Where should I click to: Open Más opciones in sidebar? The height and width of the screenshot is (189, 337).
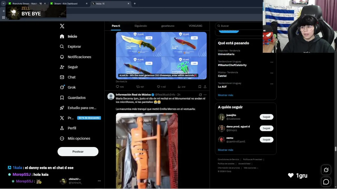click(75, 138)
